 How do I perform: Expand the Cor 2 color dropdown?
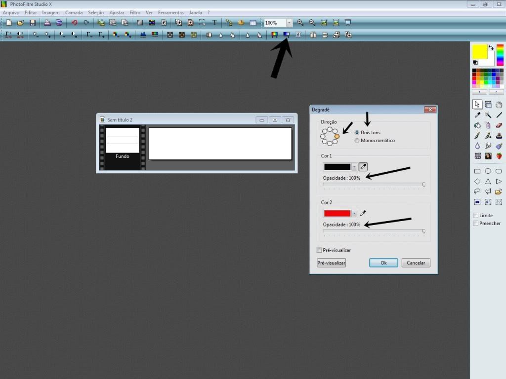pos(354,214)
